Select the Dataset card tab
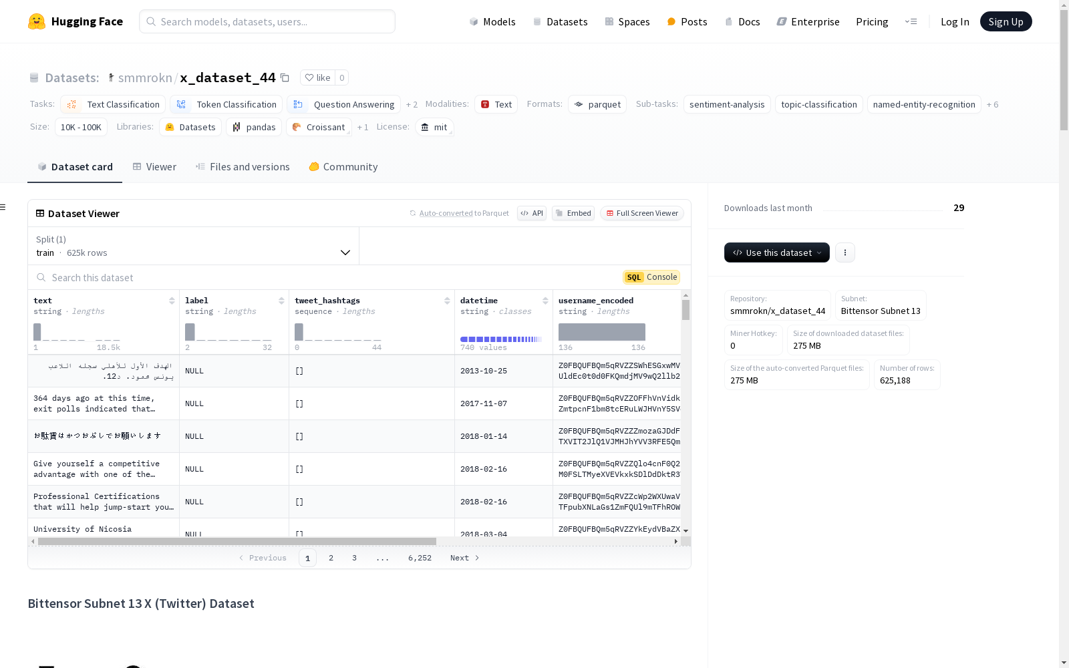This screenshot has height=668, width=1069. 75,166
